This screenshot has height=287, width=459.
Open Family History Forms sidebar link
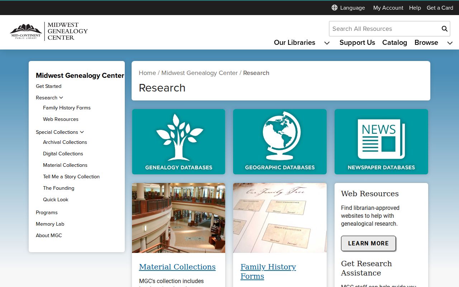pyautogui.click(x=67, y=108)
